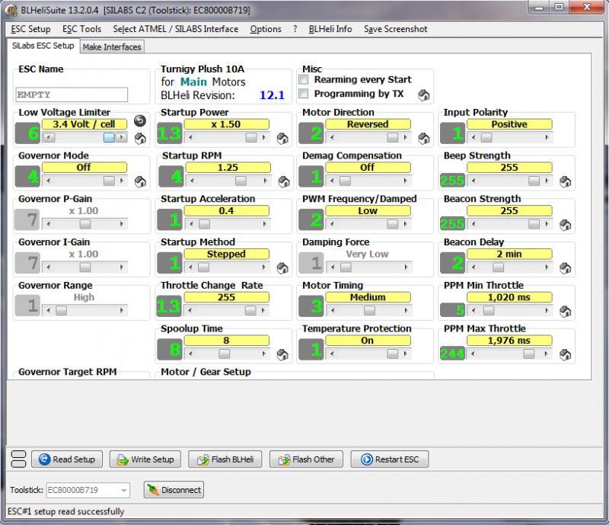609x525 pixels.
Task: Click the left arrow of Startup RPM slider
Action: tap(191, 181)
